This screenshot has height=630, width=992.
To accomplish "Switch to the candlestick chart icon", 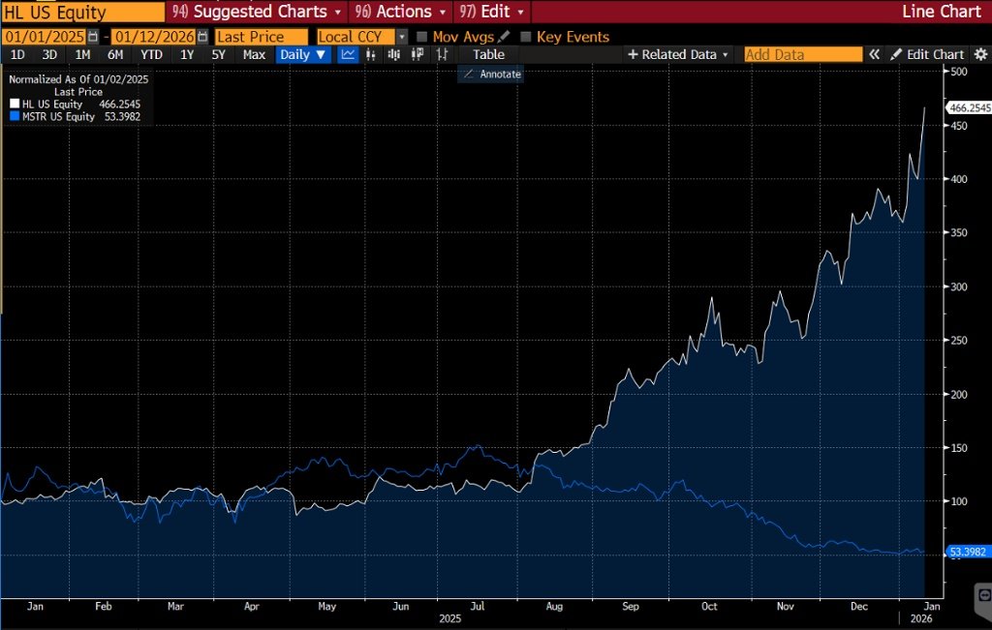I will click(417, 54).
